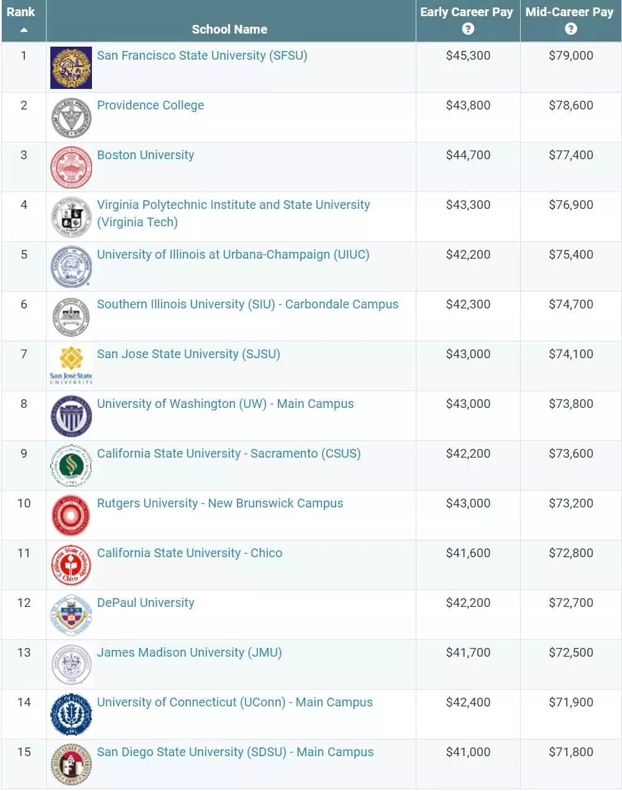Sort by the Early Career Pay header

click(467, 12)
